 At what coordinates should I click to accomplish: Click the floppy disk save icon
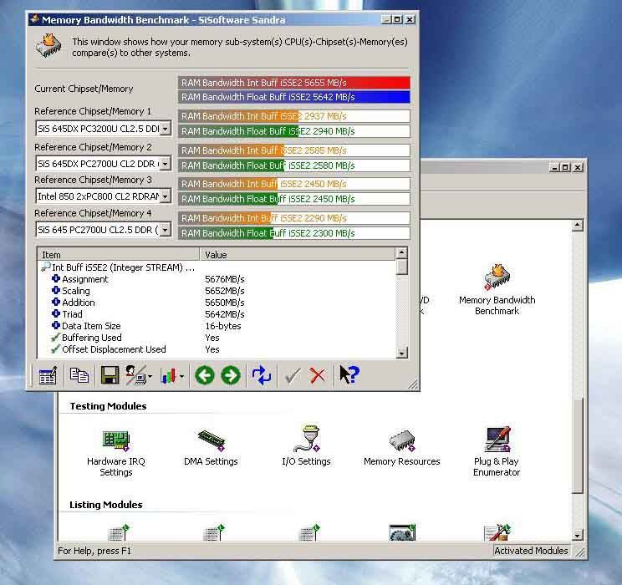point(110,375)
